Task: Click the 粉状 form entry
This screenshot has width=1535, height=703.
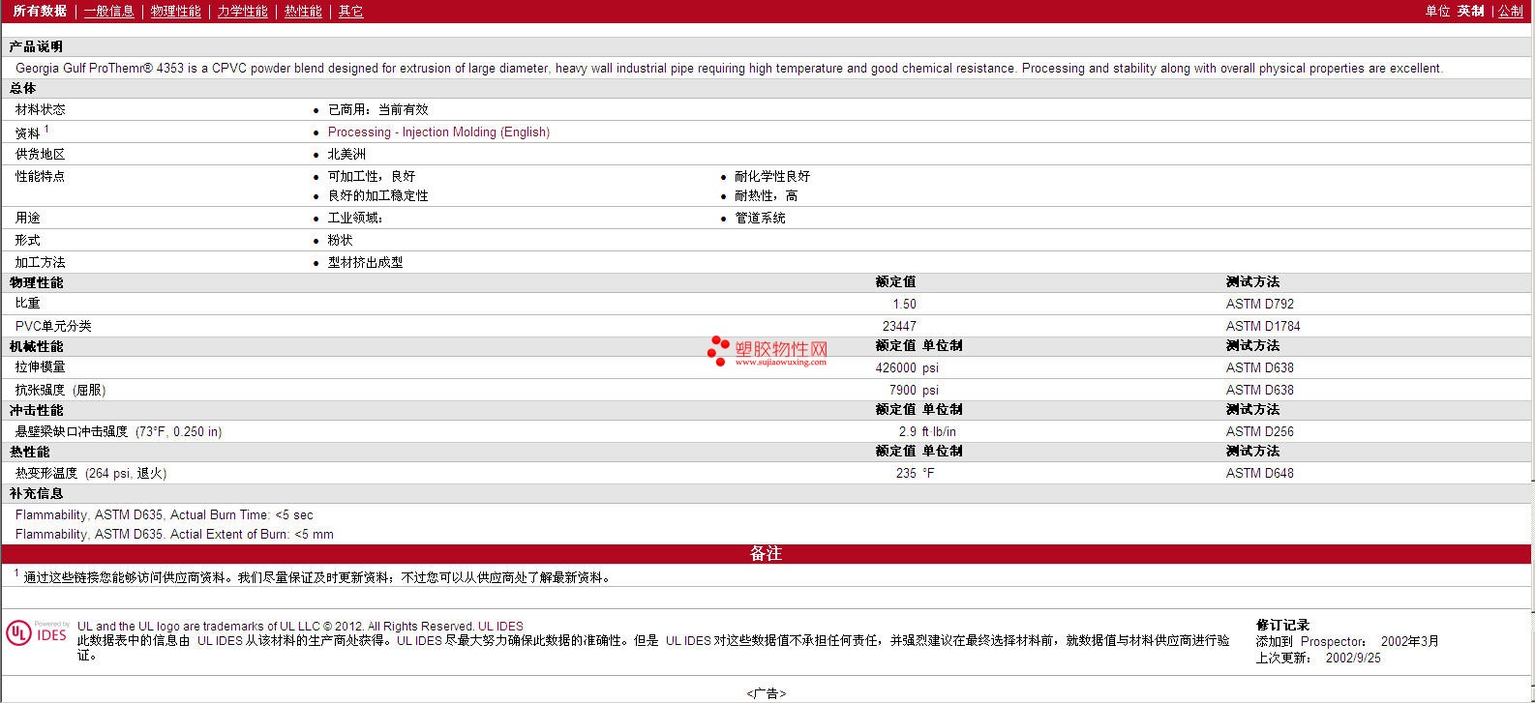Action: tap(340, 241)
